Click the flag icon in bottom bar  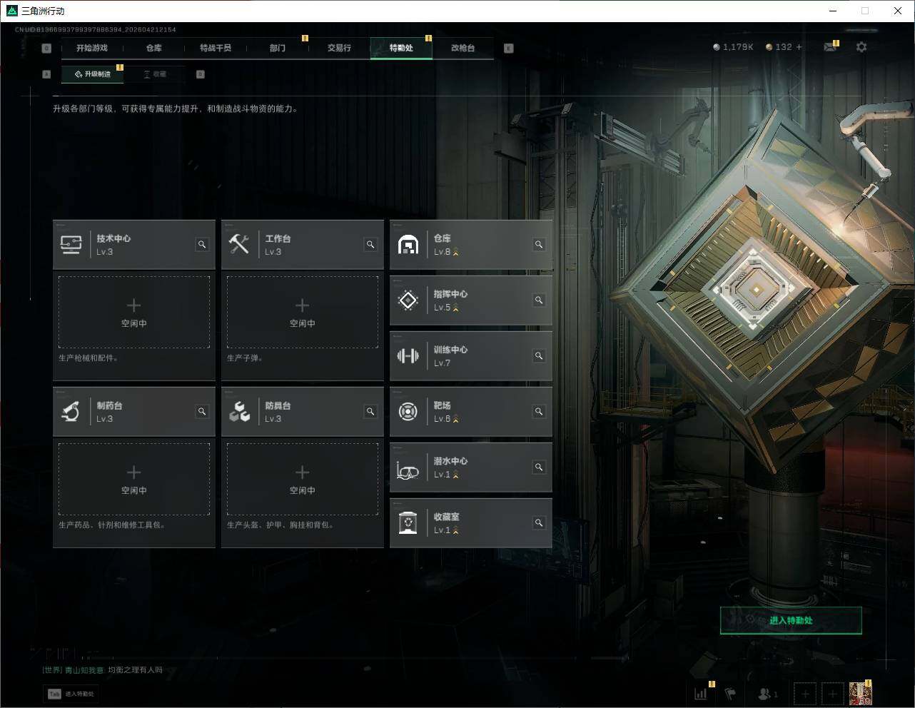point(730,693)
